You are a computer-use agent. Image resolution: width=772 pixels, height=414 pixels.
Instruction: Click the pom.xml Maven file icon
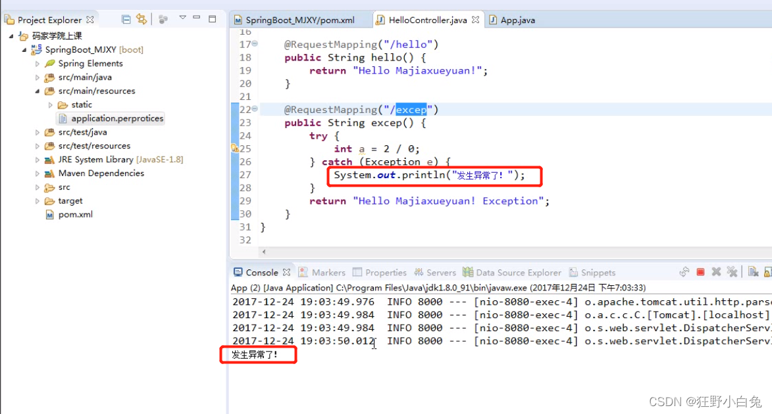(49, 215)
